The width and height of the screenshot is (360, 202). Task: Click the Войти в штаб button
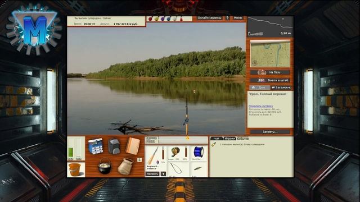pos(270,80)
